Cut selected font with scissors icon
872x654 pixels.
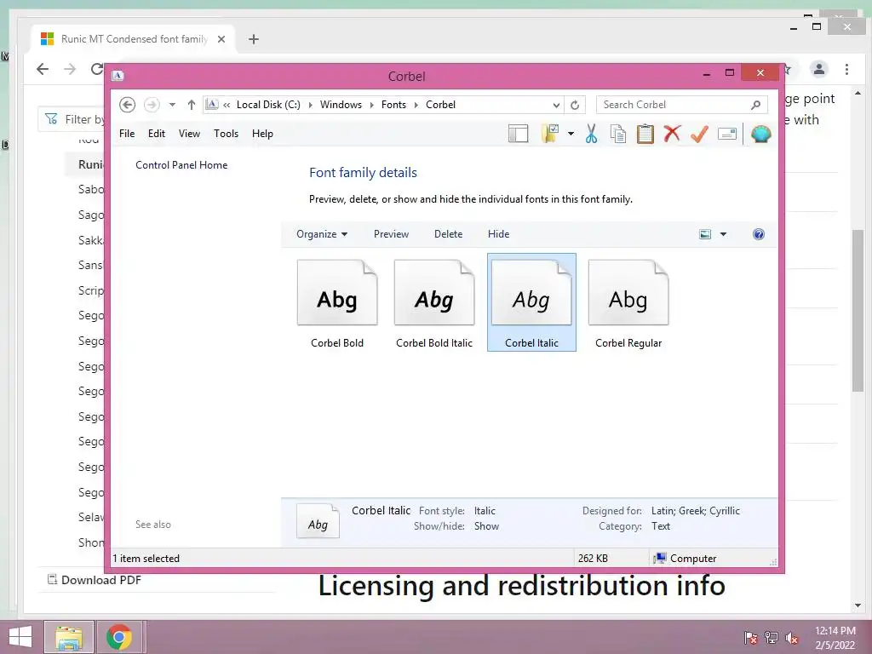point(591,134)
